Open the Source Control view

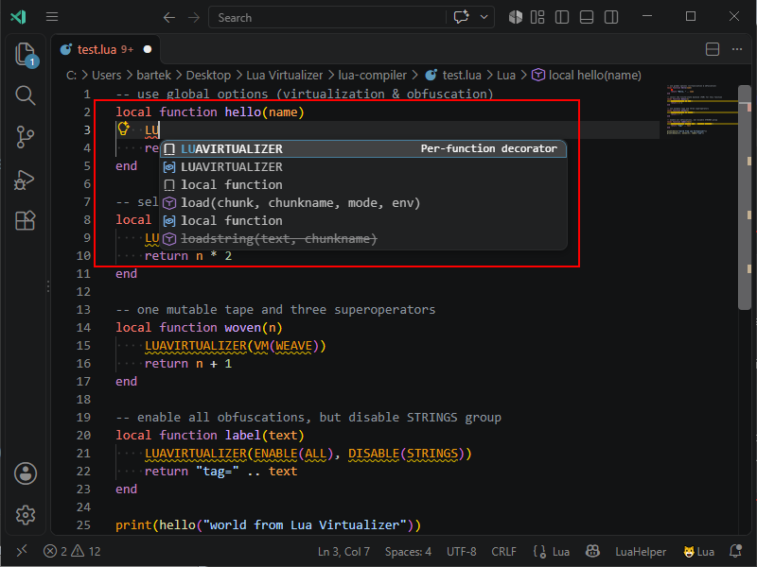pyautogui.click(x=26, y=137)
